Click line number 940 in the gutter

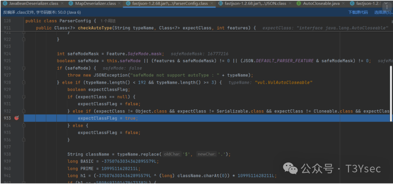pos(7,168)
